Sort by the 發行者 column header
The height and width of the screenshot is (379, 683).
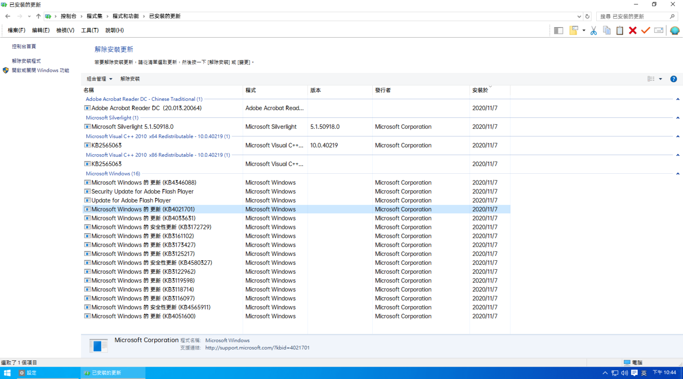[x=421, y=90]
